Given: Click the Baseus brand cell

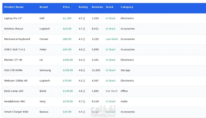Looking at the screenshot, I should [x=44, y=112].
